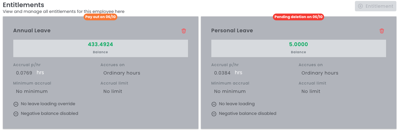Click Annual Leave negative balance disabled icon
The width and height of the screenshot is (399, 131).
[x=16, y=114]
